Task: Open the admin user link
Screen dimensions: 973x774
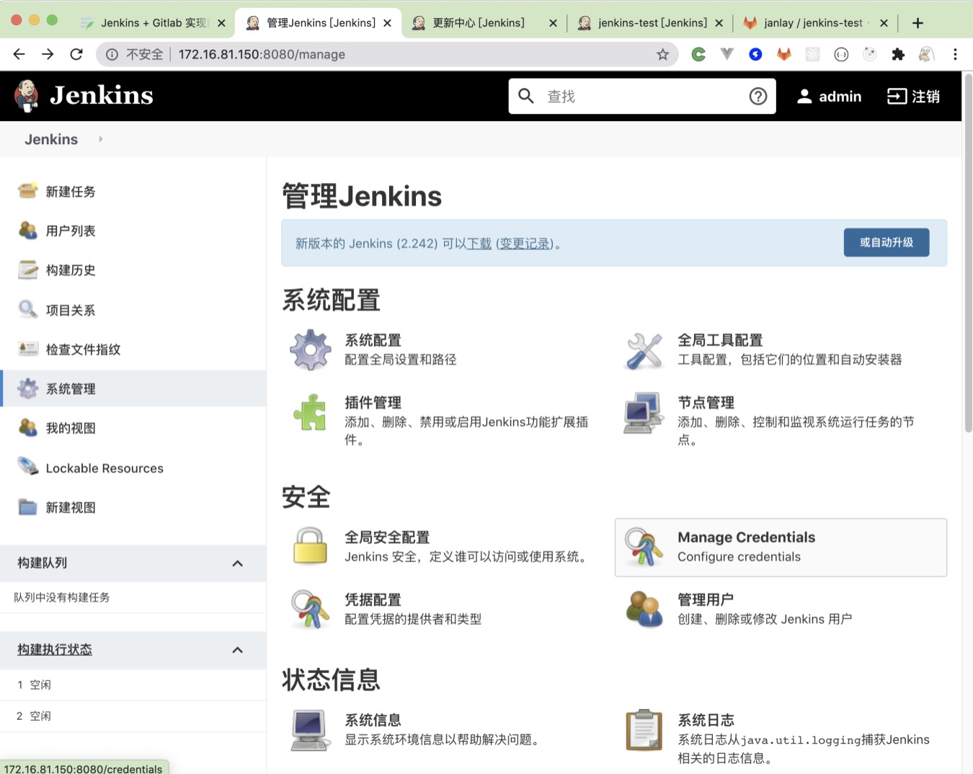Action: click(829, 97)
